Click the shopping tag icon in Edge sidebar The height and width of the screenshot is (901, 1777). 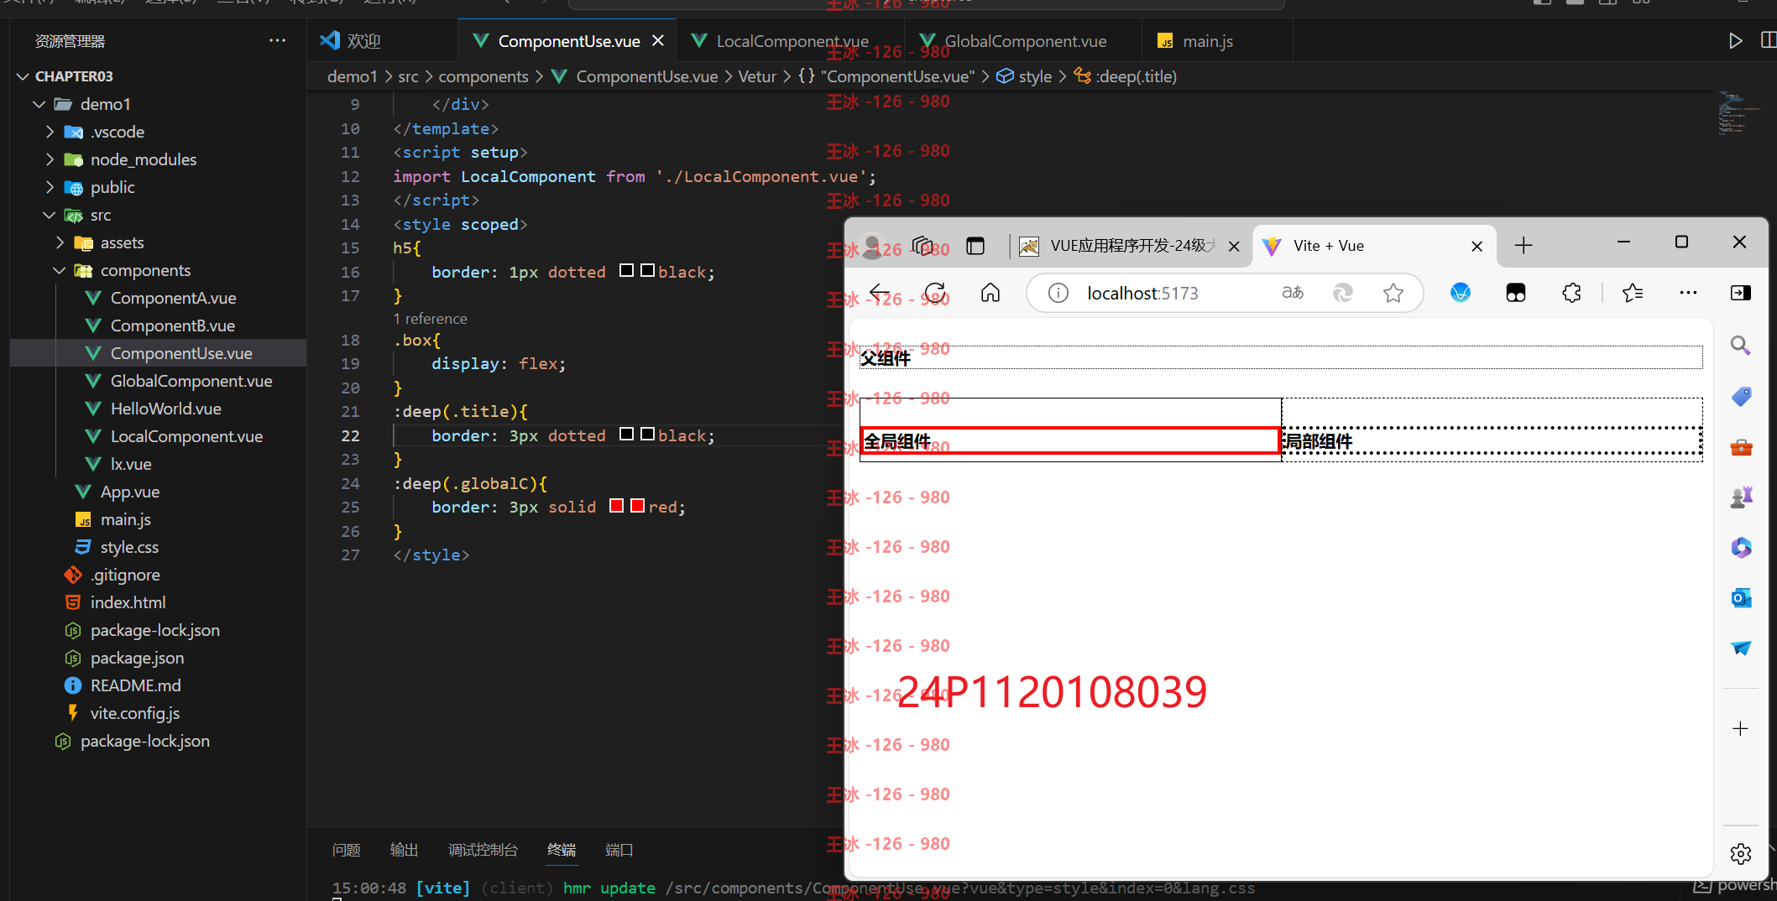point(1741,396)
